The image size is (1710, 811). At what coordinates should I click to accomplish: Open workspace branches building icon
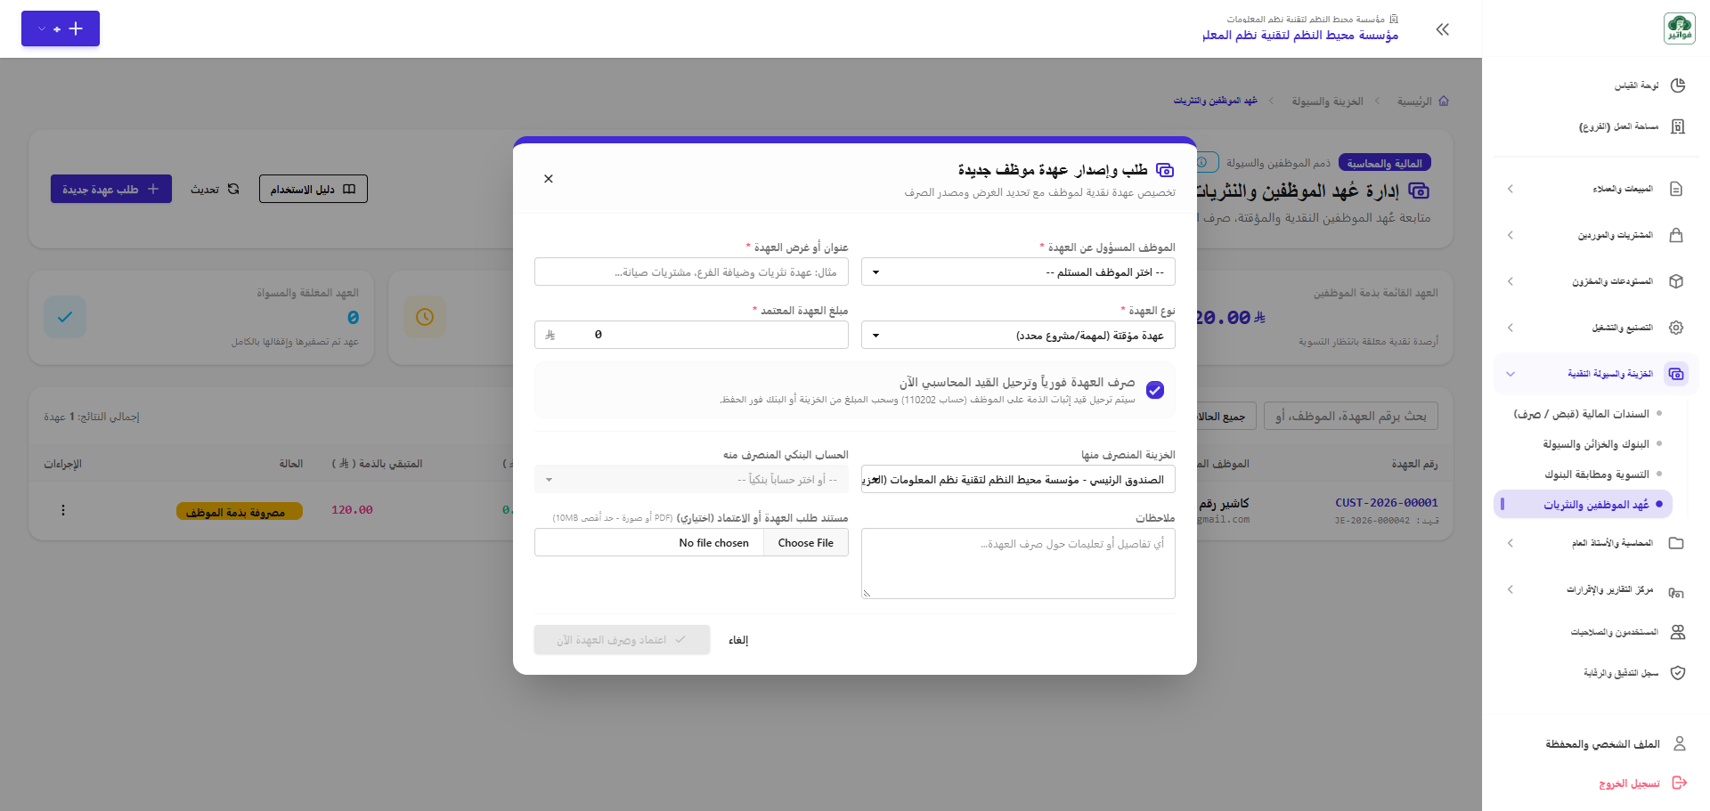click(1678, 126)
